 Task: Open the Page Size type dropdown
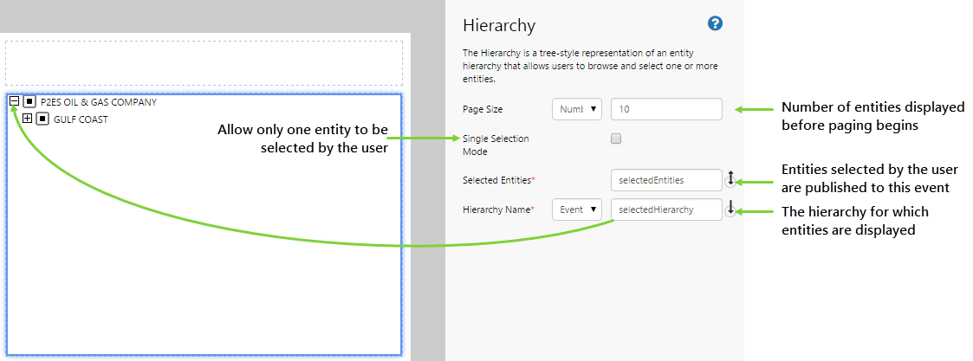click(577, 109)
